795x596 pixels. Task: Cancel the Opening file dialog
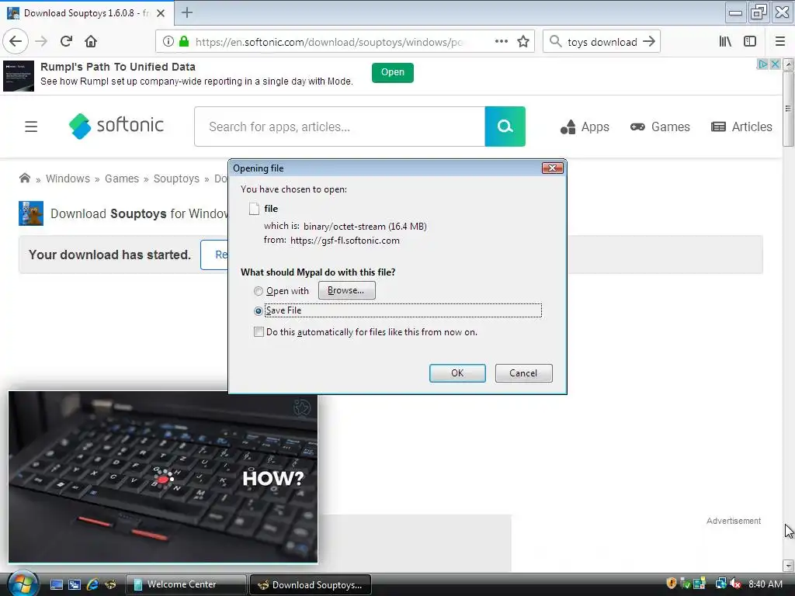[524, 373]
